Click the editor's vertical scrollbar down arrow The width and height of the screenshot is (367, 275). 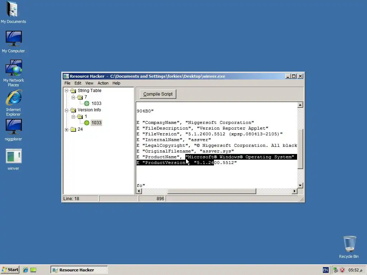[x=300, y=185]
